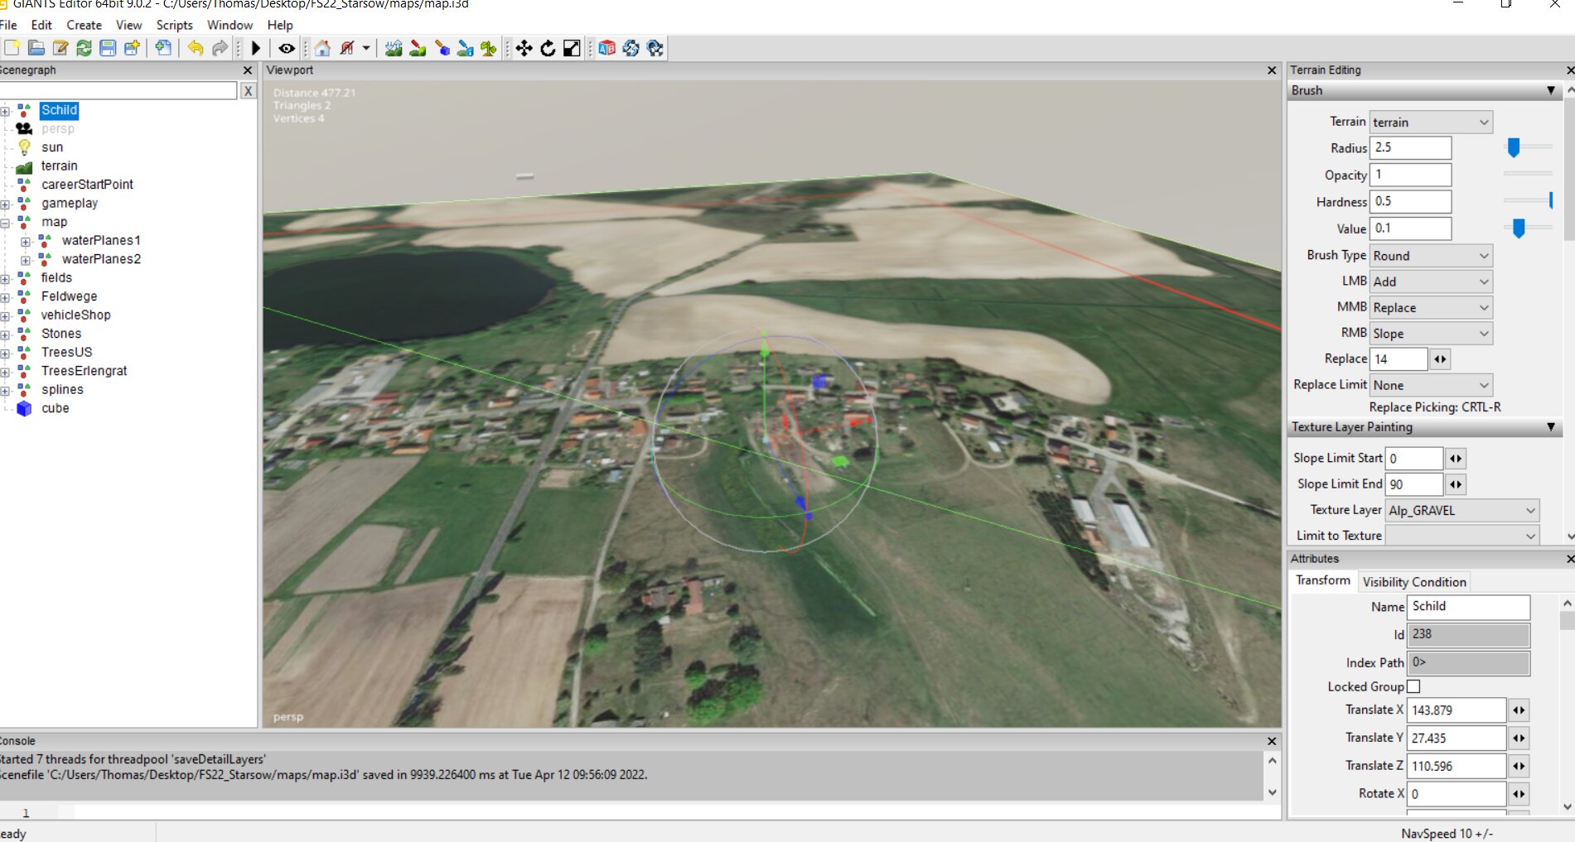The height and width of the screenshot is (842, 1575).
Task: Select the Rotate tool icon
Action: click(548, 49)
